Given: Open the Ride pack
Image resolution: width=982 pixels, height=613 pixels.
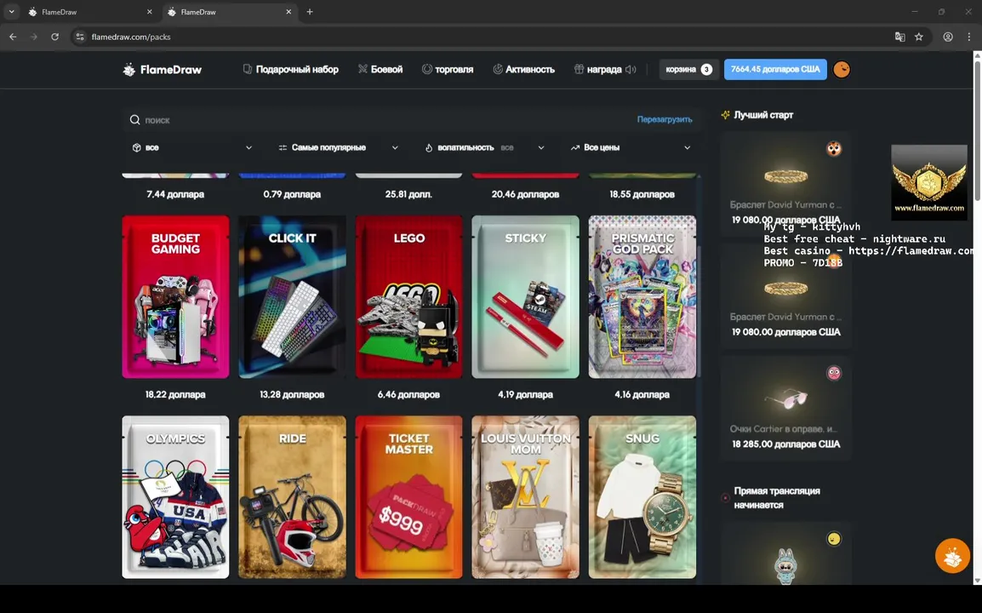Looking at the screenshot, I should tap(292, 497).
